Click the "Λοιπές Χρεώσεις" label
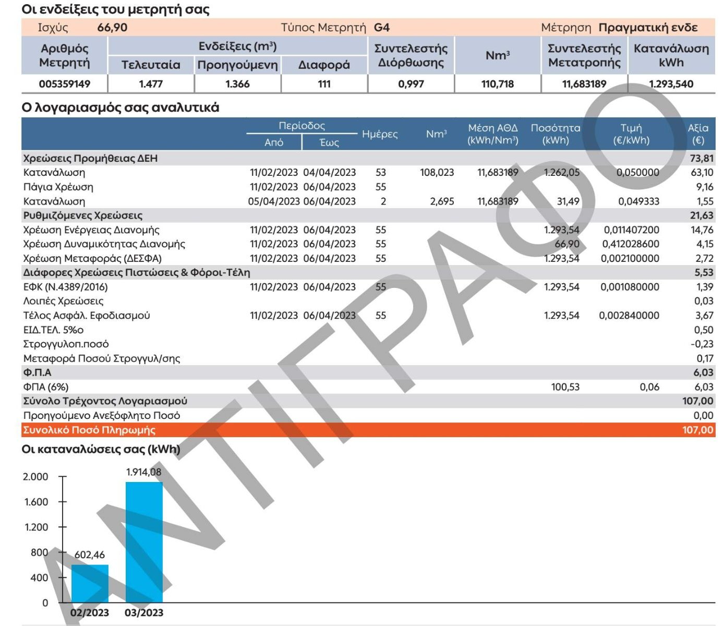This screenshot has width=724, height=626. (x=63, y=301)
